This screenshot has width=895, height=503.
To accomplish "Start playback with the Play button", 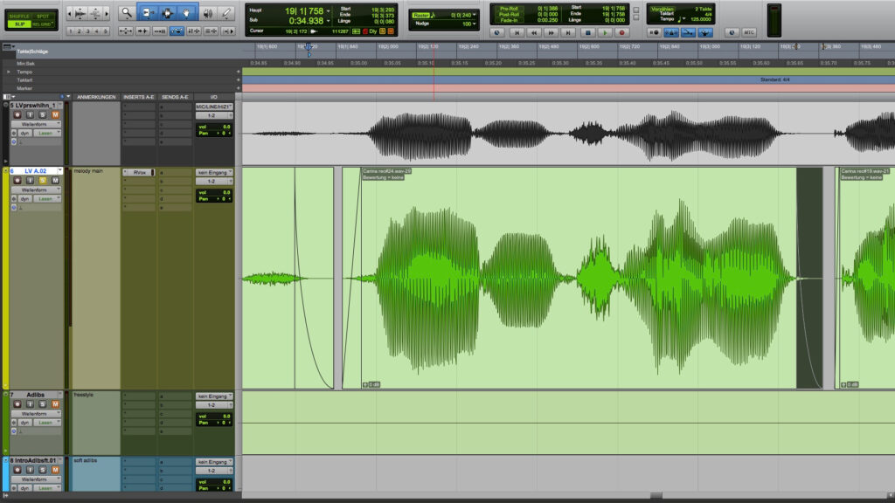I will click(605, 32).
